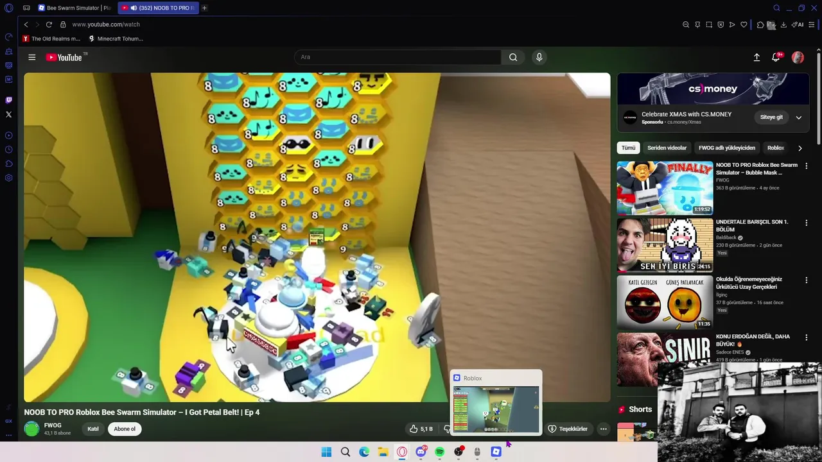Open Twitch in the sidebar
This screenshot has height=462, width=822.
pyautogui.click(x=9, y=100)
